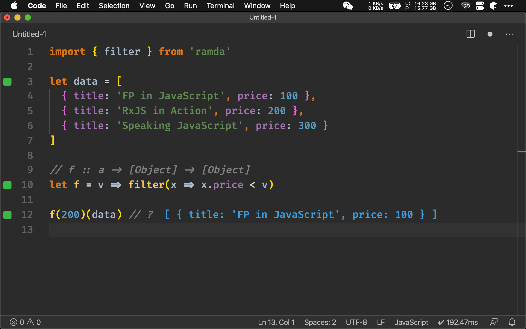
Task: Open the Terminal menu
Action: pyautogui.click(x=220, y=6)
